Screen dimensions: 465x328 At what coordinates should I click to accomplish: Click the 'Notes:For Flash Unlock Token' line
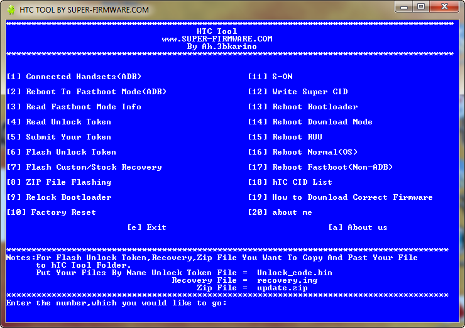(212, 258)
